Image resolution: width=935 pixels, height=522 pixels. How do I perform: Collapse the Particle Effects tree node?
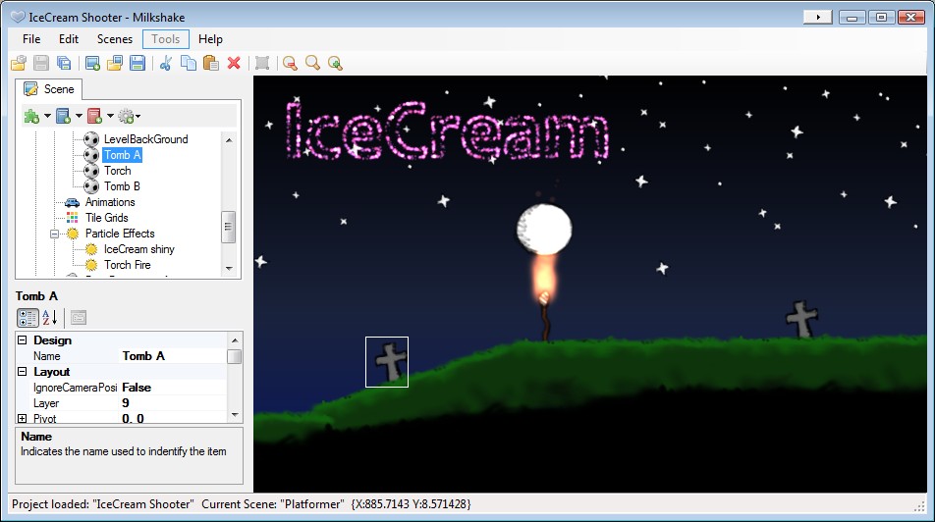pos(54,234)
